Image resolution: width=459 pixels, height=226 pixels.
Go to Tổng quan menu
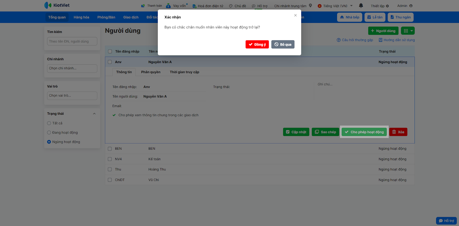(x=57, y=17)
